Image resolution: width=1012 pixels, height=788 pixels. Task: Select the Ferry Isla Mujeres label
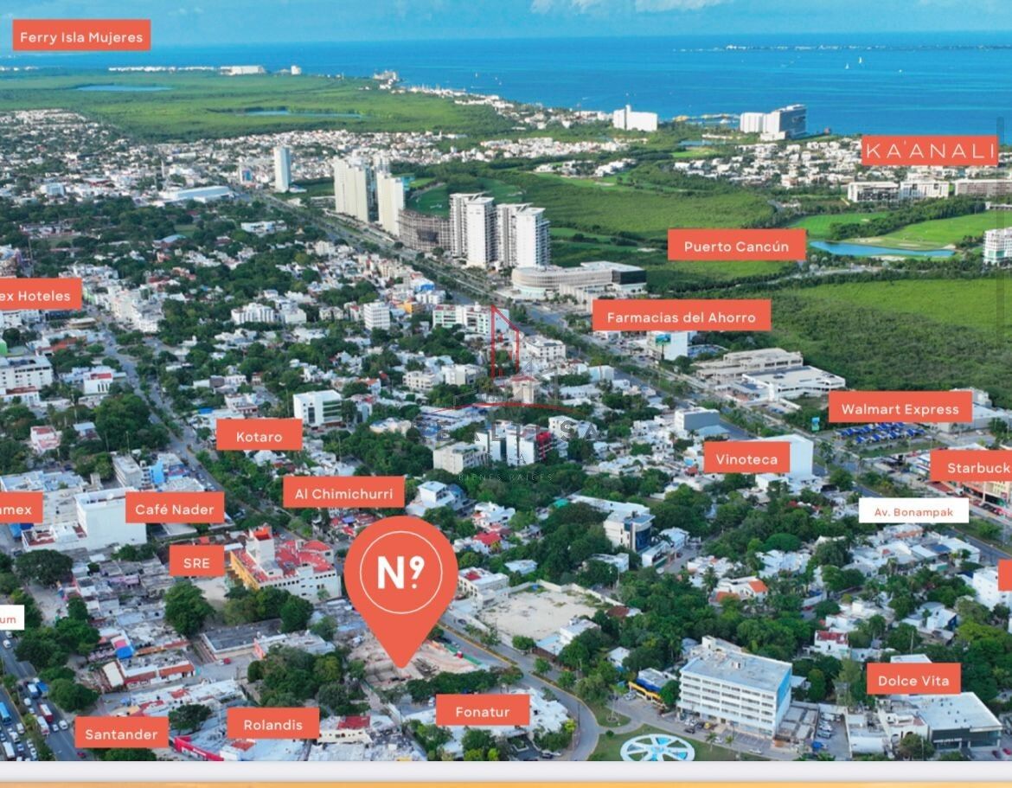click(81, 36)
